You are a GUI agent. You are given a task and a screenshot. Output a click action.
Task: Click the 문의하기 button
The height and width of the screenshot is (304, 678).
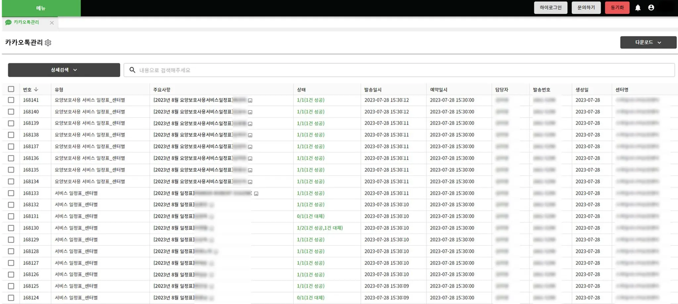pos(586,8)
